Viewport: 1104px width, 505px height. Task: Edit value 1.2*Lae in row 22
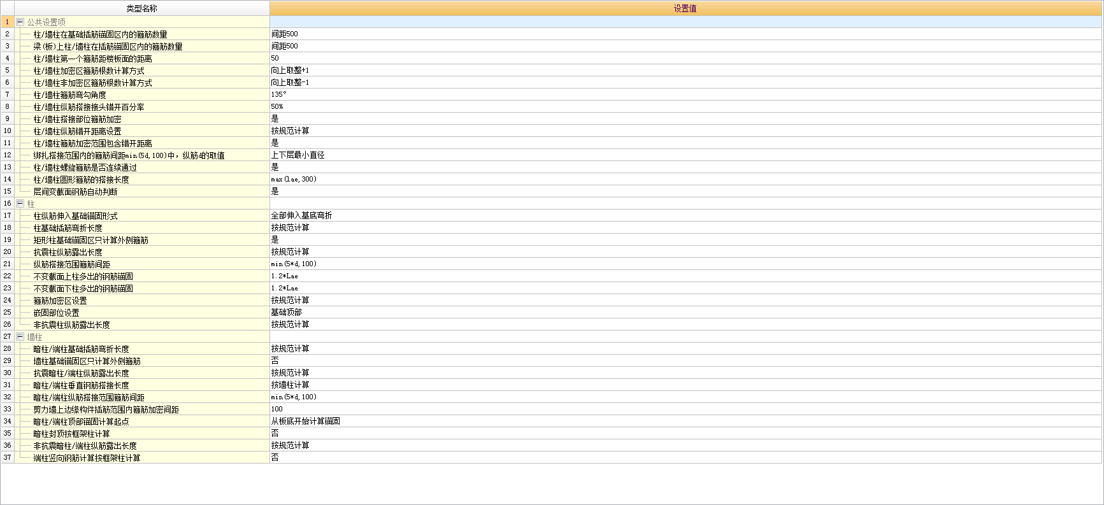pos(685,276)
